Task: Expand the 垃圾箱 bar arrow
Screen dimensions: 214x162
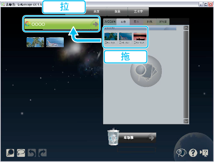Action: pos(152,138)
